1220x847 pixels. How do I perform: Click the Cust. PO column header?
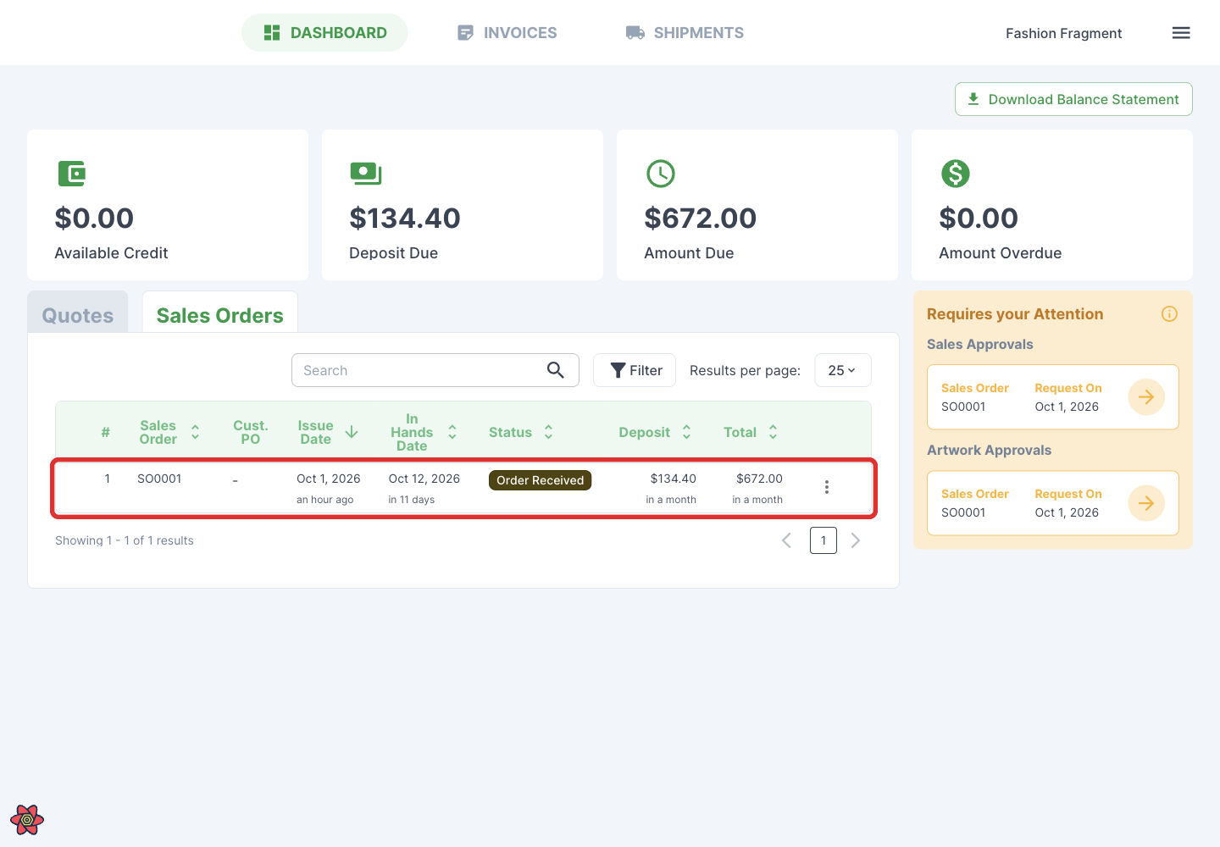click(251, 432)
